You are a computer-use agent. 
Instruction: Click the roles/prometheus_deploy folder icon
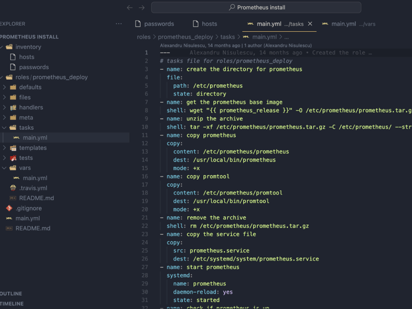[9, 77]
